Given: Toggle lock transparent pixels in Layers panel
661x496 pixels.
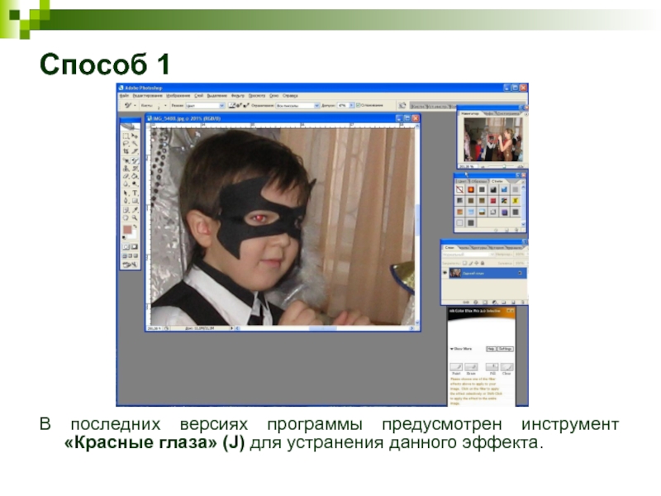Looking at the screenshot, I should [x=464, y=263].
